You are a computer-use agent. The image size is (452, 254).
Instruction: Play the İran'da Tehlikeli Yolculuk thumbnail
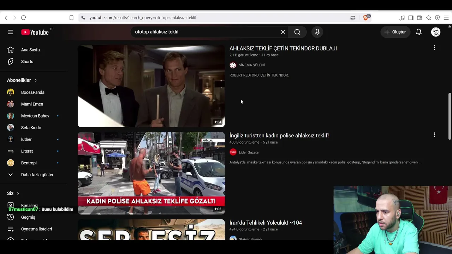pyautogui.click(x=151, y=230)
